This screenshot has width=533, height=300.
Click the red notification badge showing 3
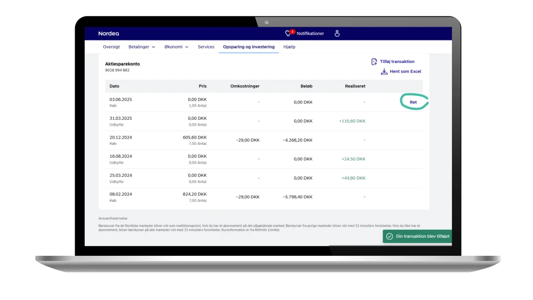pyautogui.click(x=292, y=31)
